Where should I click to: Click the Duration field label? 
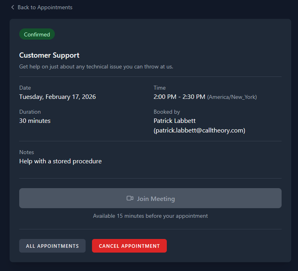click(x=30, y=112)
